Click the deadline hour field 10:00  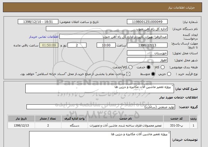point(106,45)
